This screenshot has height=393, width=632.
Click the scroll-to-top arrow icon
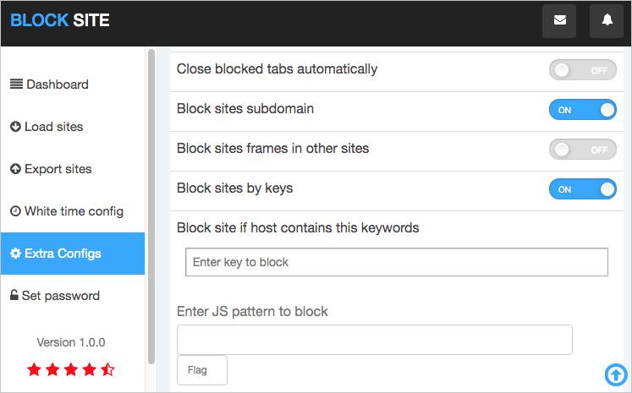click(x=616, y=375)
